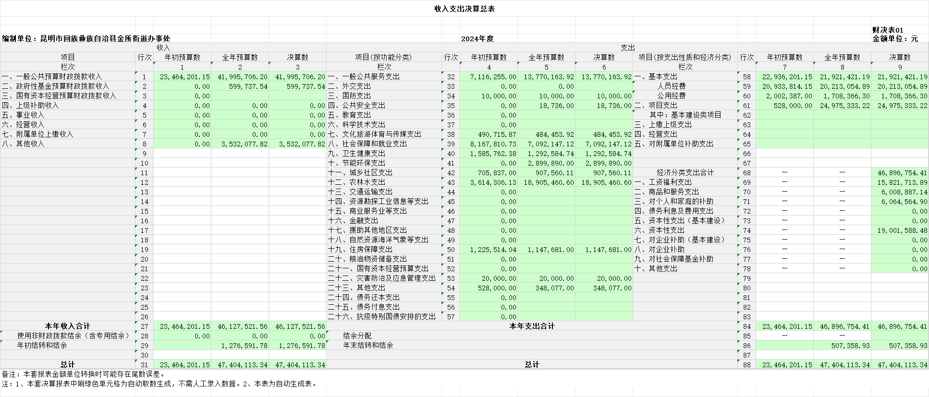
Task: Select the 年末结转和结余 row label
Action: [x=368, y=345]
